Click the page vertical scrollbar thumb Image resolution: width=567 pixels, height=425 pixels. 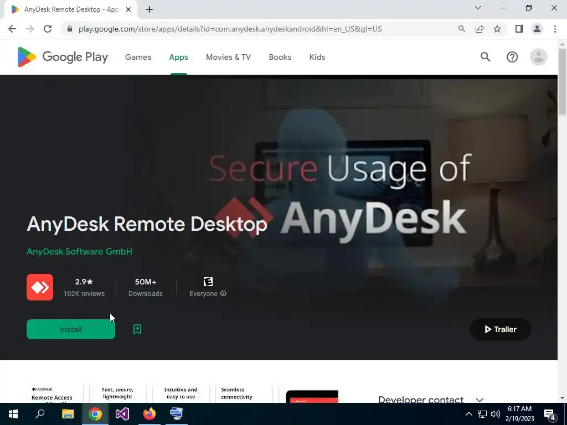pos(562,82)
